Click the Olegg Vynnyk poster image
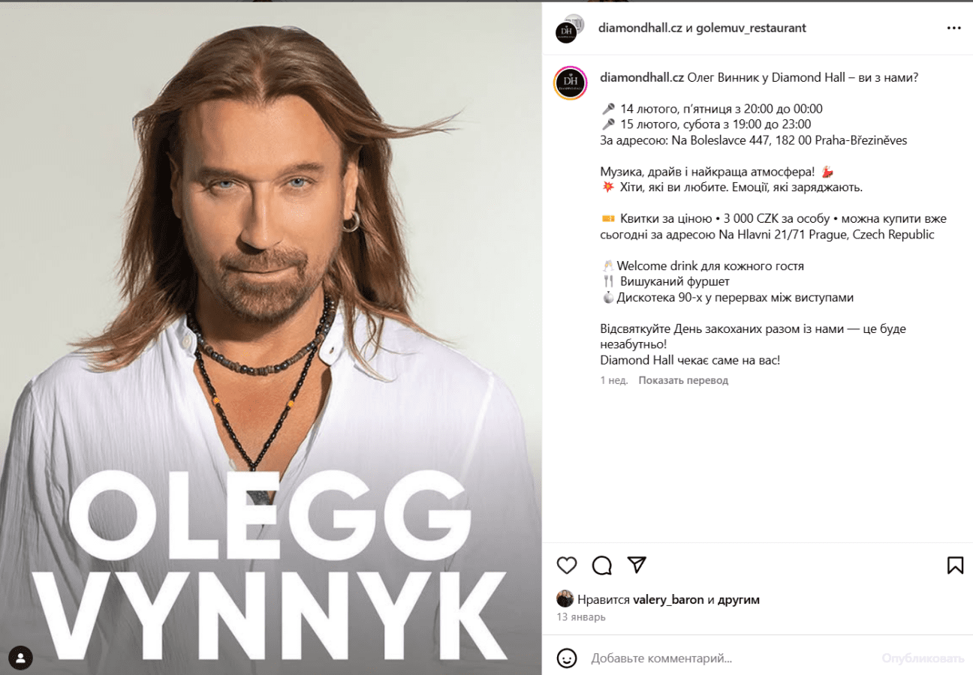This screenshot has height=675, width=973. pos(271,337)
